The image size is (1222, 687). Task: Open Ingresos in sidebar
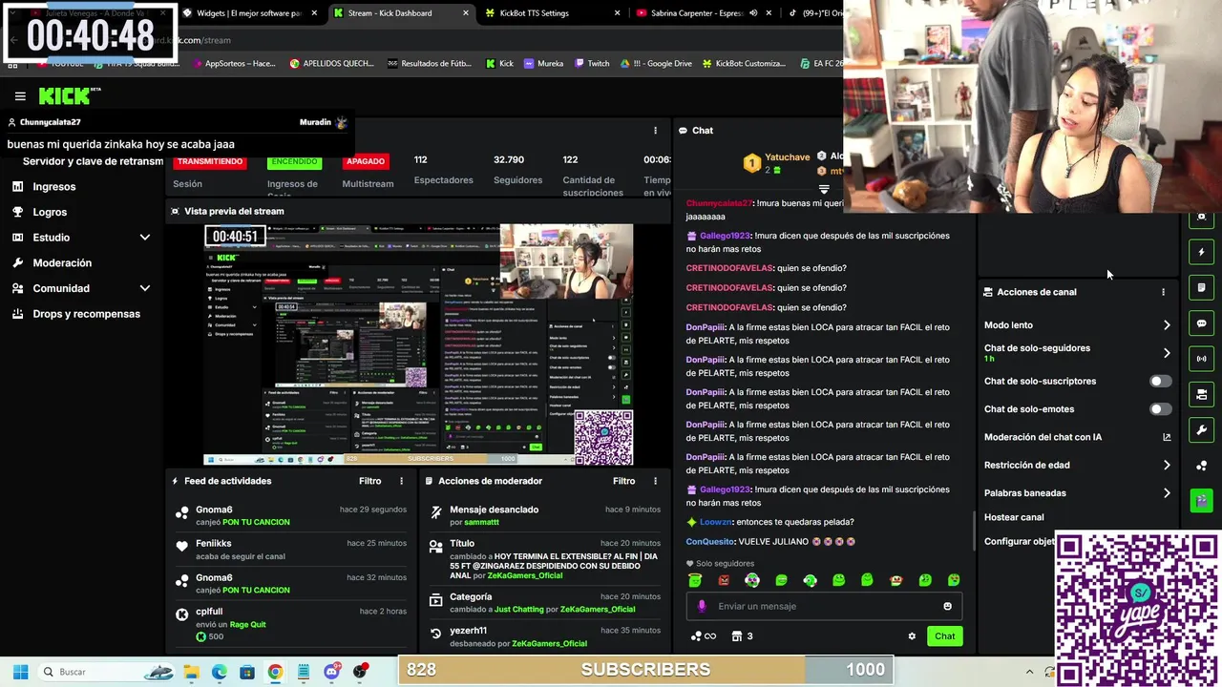54,186
